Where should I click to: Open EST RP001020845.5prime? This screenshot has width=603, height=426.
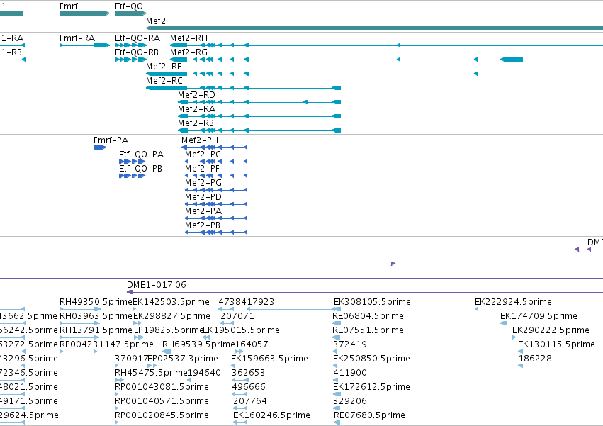point(162,416)
